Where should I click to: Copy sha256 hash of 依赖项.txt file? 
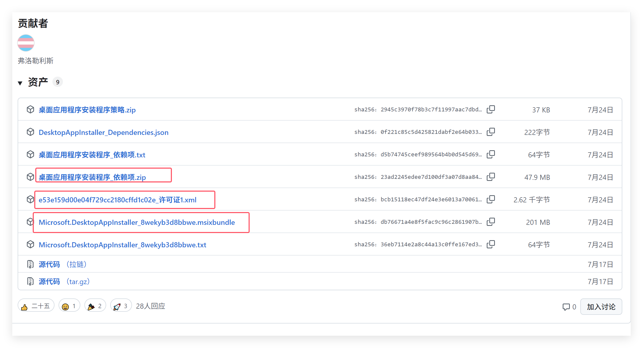tap(491, 154)
